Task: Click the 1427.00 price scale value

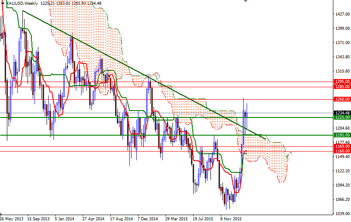Action: [x=342, y=14]
